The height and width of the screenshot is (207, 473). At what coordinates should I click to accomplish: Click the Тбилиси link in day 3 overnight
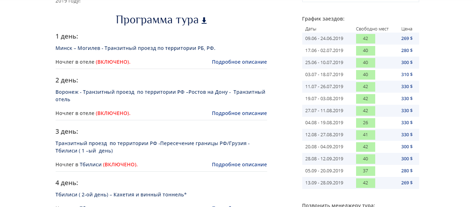point(90,165)
